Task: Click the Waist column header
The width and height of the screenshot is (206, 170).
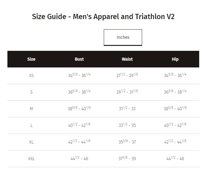Action: coord(127,59)
